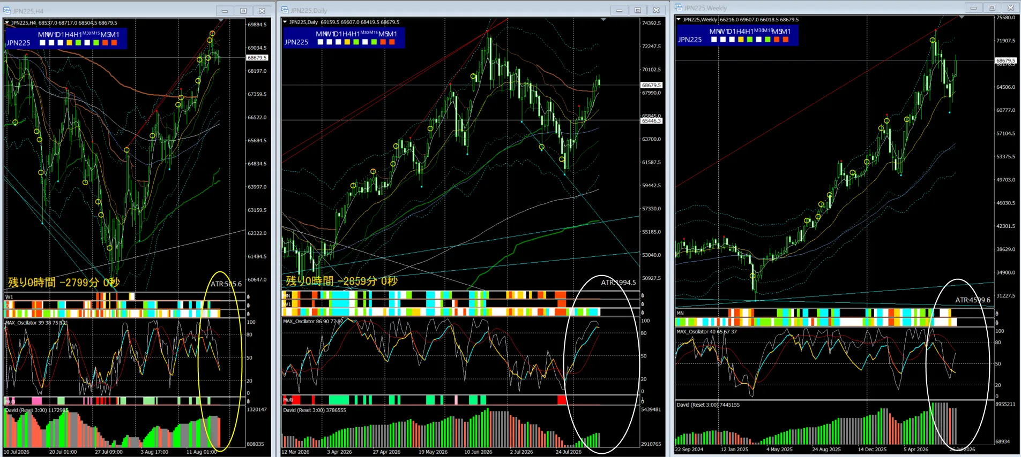Click the JPN225 symbol label in the Weekly timeframe panel

690,40
